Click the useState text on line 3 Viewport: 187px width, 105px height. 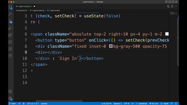point(94,16)
